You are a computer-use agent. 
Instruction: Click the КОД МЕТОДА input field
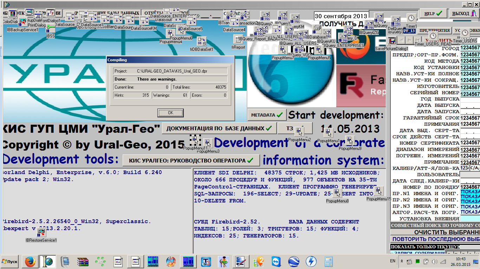(470, 61)
